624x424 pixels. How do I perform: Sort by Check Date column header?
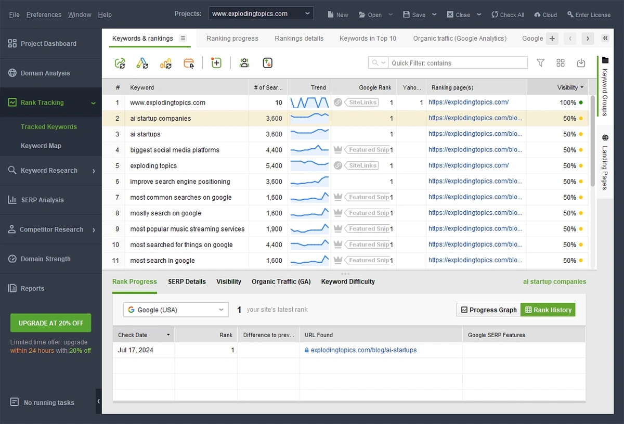point(144,335)
